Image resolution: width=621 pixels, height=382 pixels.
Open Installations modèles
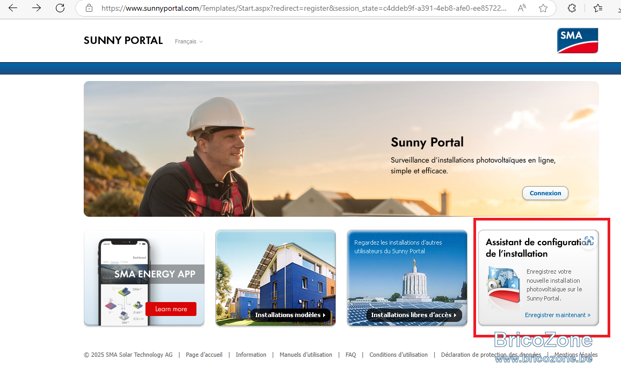click(x=290, y=315)
